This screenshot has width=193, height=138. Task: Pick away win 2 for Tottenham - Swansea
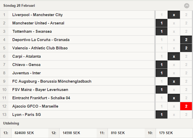point(186,31)
